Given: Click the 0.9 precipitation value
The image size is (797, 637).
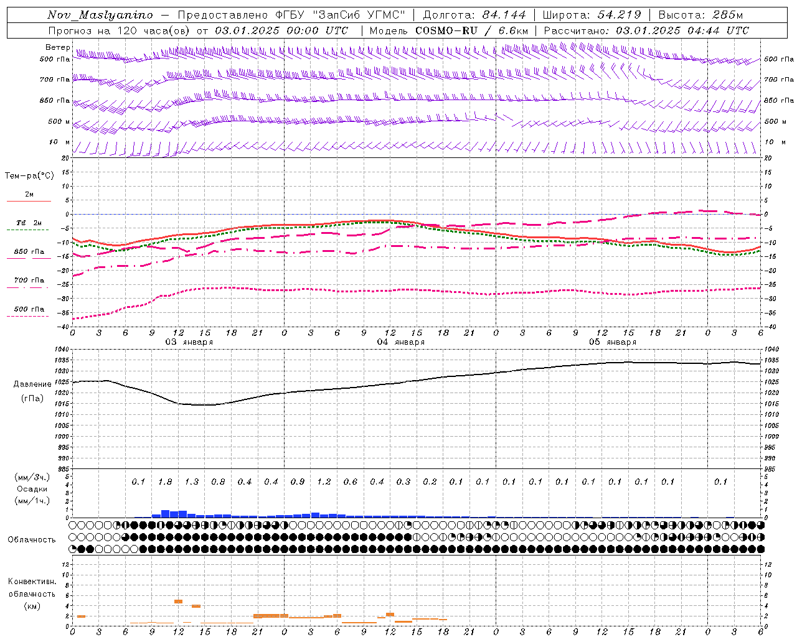Looking at the screenshot, I should [298, 481].
